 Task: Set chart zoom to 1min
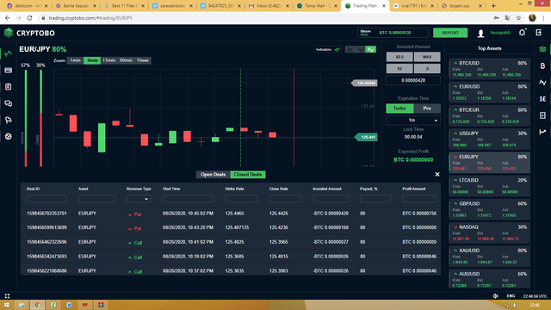75,60
